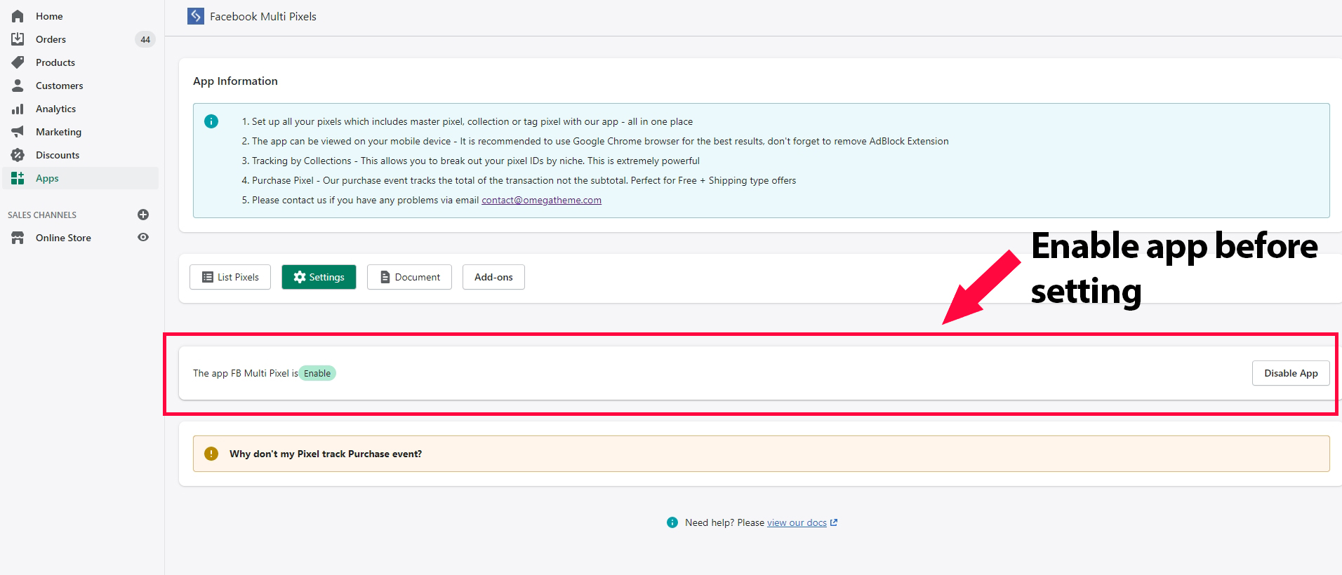
Task: Click the Online Store shop icon
Action: coord(18,238)
